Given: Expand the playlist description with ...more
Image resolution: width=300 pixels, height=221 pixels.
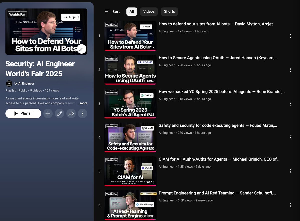Looking at the screenshot, I should [x=82, y=103].
